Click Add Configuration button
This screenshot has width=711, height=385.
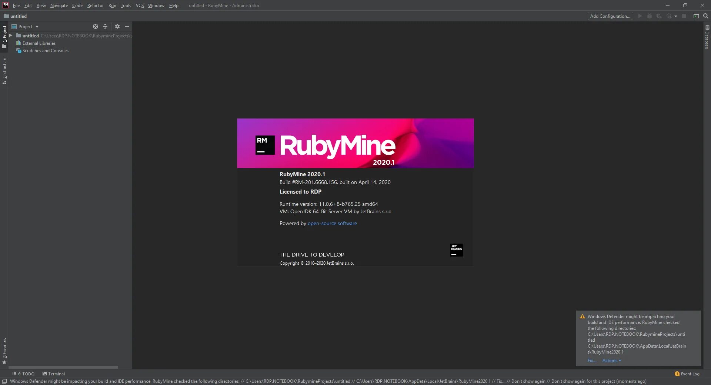[610, 16]
